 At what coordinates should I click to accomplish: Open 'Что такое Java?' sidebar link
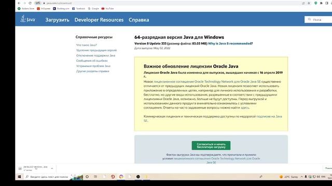87,45
